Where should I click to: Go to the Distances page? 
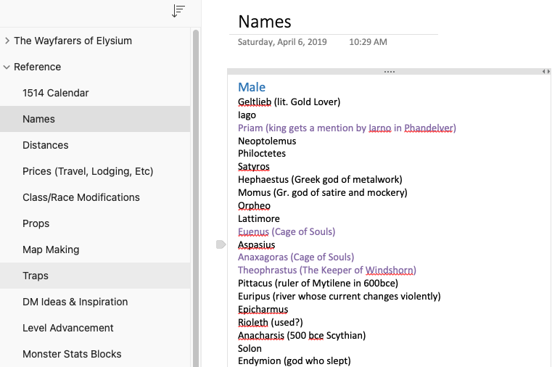click(x=46, y=145)
